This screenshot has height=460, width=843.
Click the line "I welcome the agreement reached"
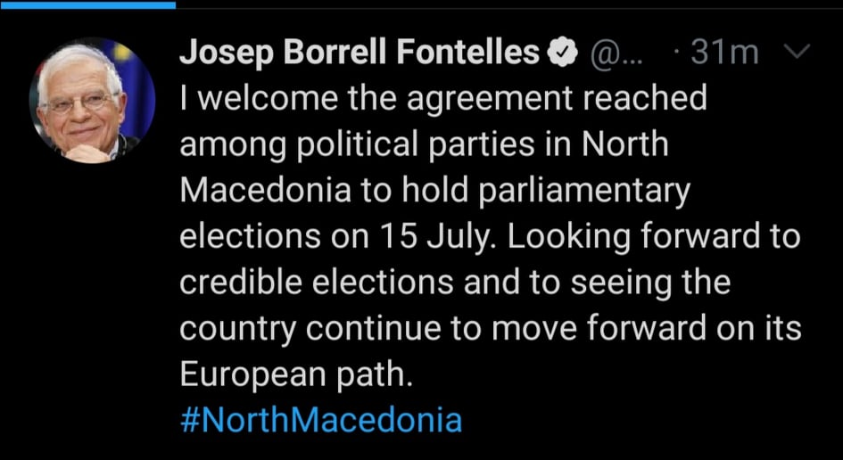click(x=443, y=98)
